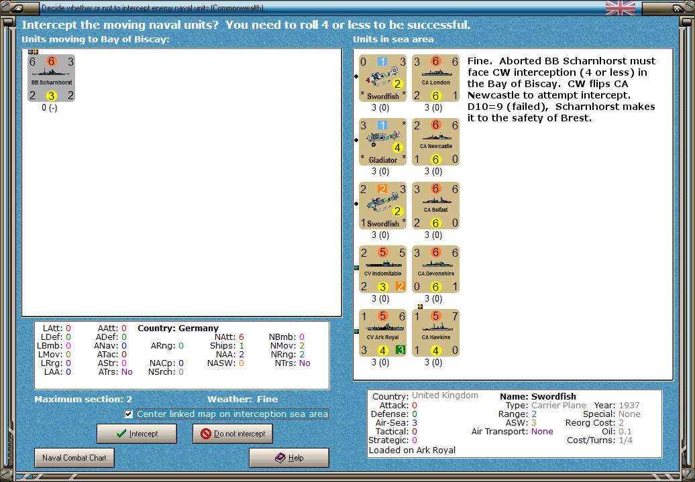695x482 pixels.
Task: Select the CV Ark Royal carrier counter
Action: [x=382, y=333]
